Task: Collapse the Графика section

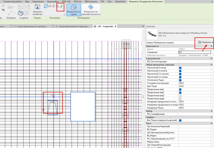Action: pyautogui.click(x=211, y=117)
